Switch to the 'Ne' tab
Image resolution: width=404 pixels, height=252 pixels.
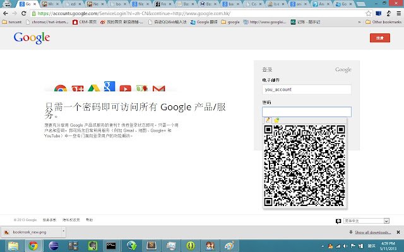[95, 4]
